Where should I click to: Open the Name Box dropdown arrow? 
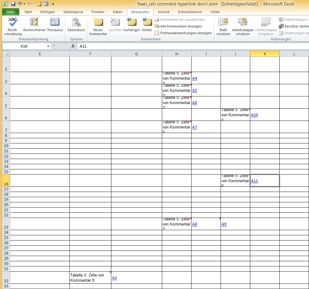pyautogui.click(x=48, y=46)
